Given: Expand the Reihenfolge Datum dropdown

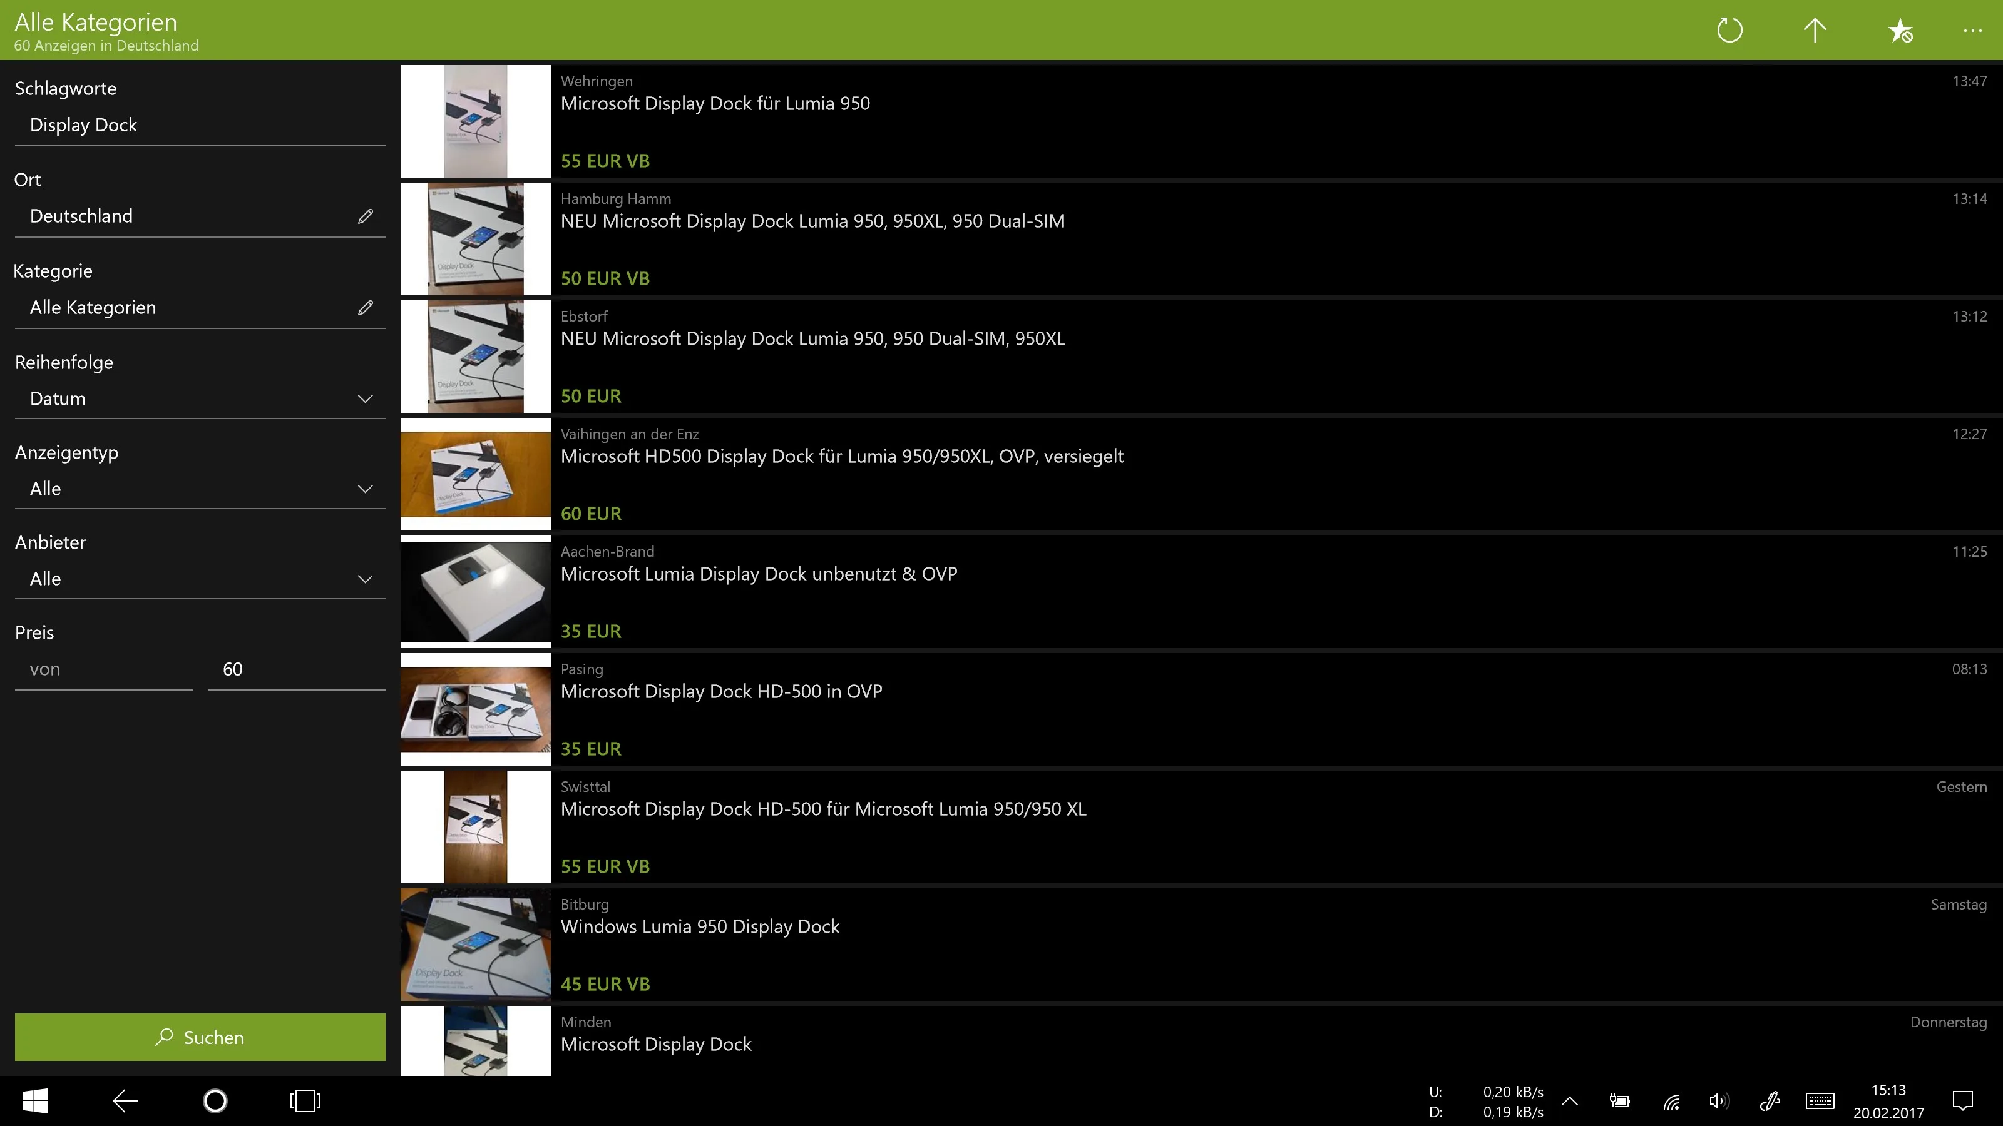Looking at the screenshot, I should (x=200, y=398).
